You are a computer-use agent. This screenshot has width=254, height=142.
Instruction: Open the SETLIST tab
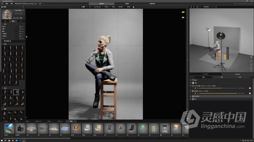tap(238, 74)
